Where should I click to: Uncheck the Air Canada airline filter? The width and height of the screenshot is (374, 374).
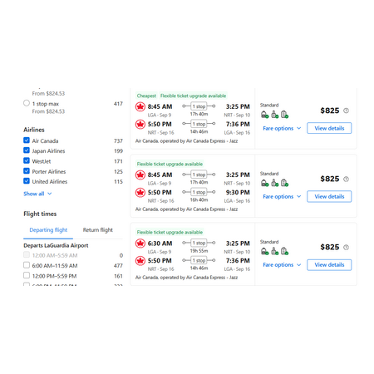click(x=27, y=140)
